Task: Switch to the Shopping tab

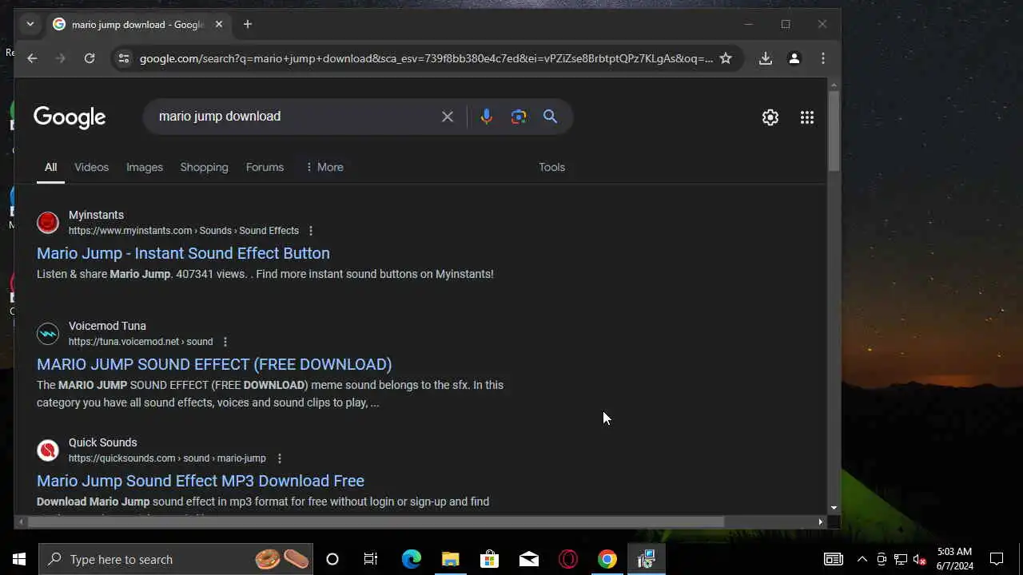Action: (x=204, y=167)
